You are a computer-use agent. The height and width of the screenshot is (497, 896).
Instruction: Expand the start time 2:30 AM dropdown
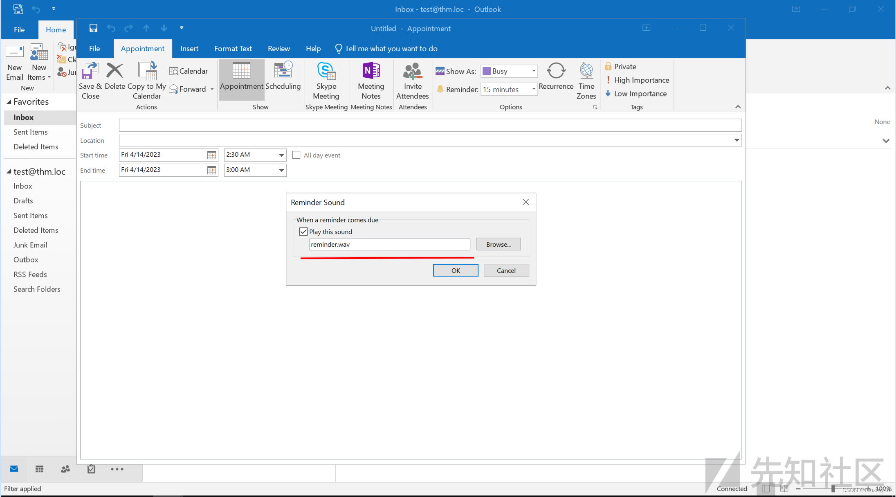281,155
